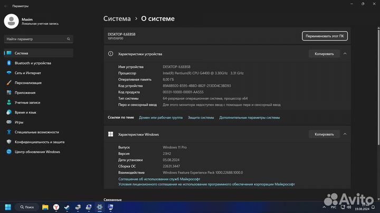Collapse Характеристики устройства section chevron
The height and width of the screenshot is (213, 380).
coord(345,54)
